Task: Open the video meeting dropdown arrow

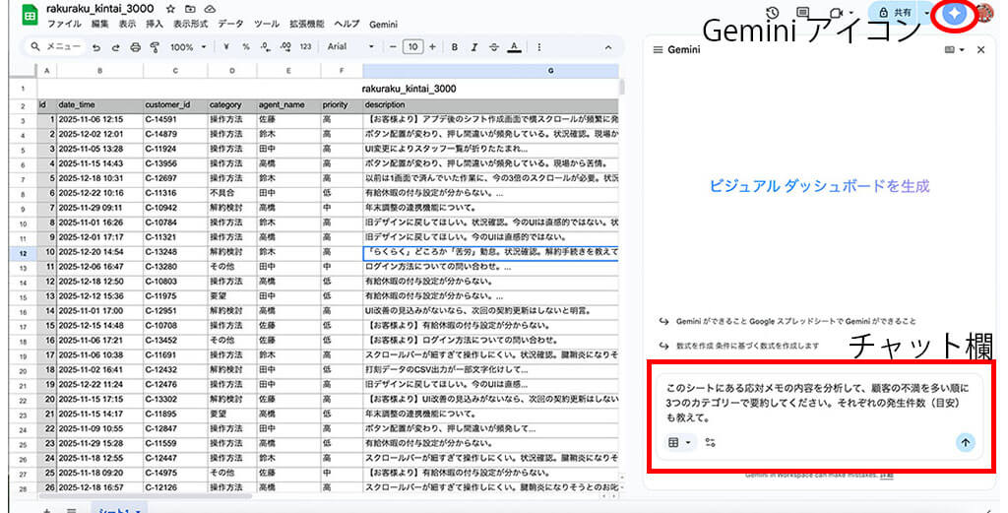Action: click(x=851, y=13)
